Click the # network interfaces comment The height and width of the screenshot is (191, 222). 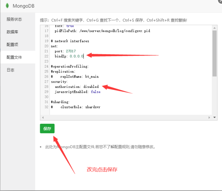tap(70, 41)
